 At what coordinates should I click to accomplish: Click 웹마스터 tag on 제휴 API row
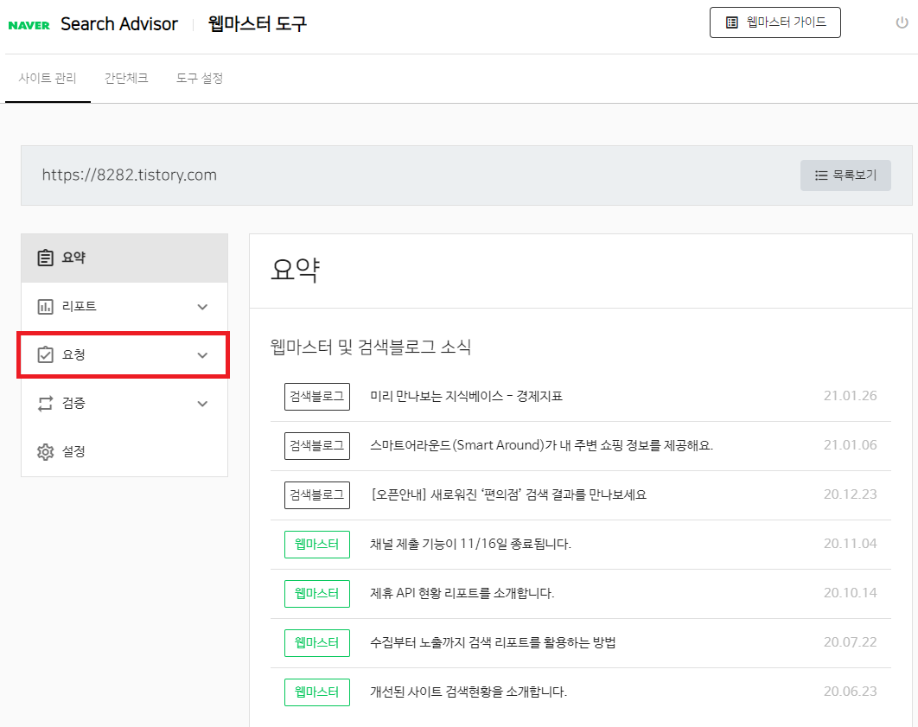coord(316,594)
